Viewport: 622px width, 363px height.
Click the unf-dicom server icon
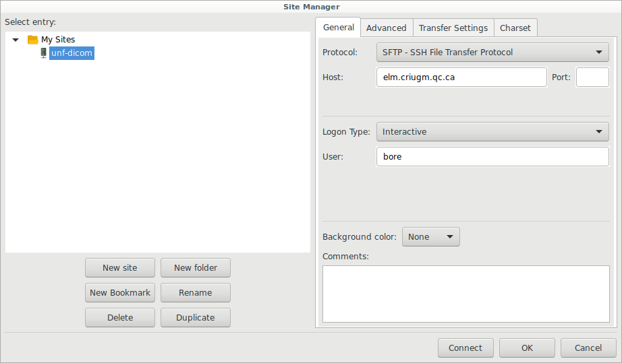pyautogui.click(x=43, y=53)
